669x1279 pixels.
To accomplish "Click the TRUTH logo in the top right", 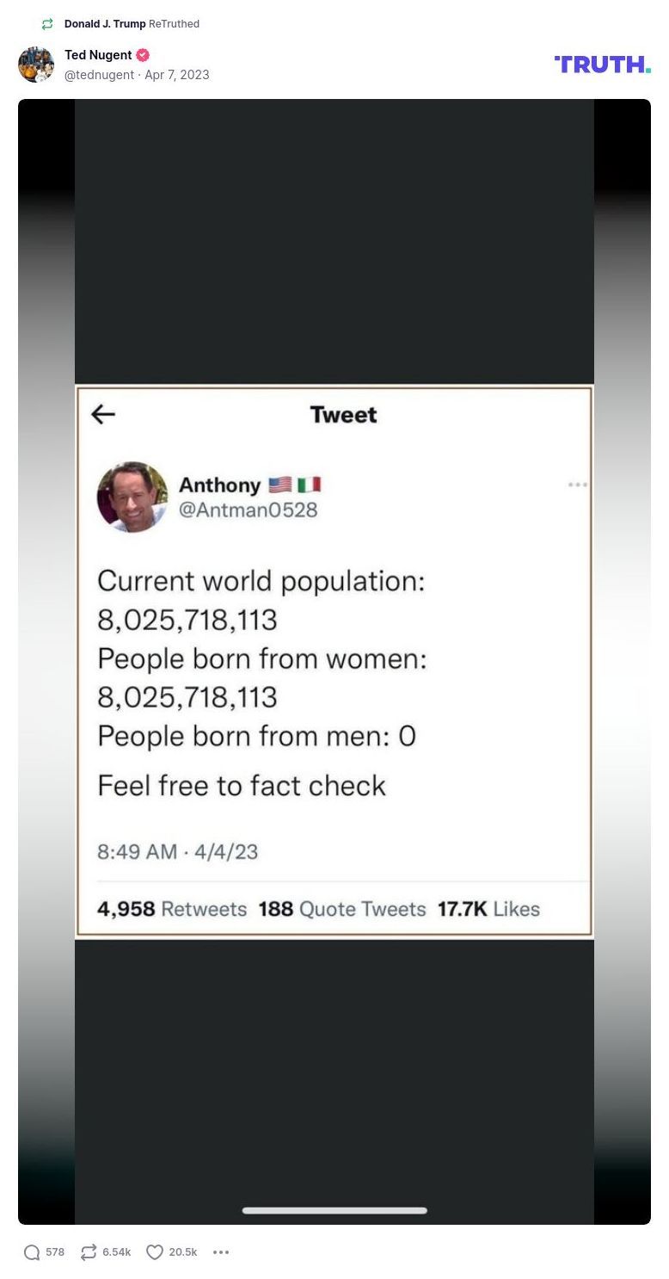I will [602, 64].
